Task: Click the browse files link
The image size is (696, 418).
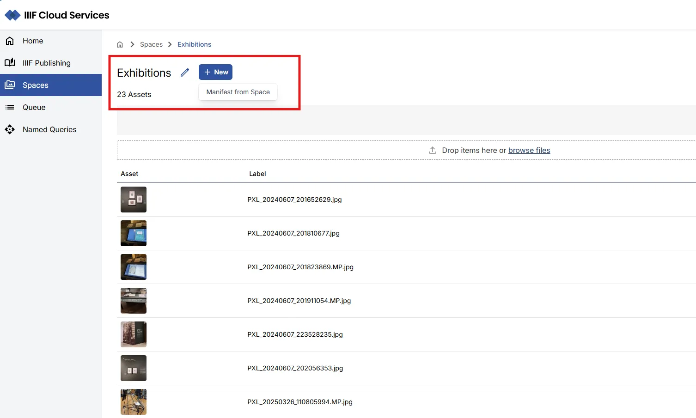Action: click(x=529, y=150)
